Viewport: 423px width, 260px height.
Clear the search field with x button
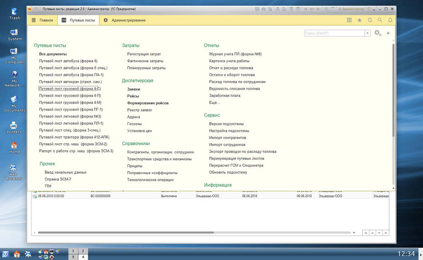coord(367,33)
